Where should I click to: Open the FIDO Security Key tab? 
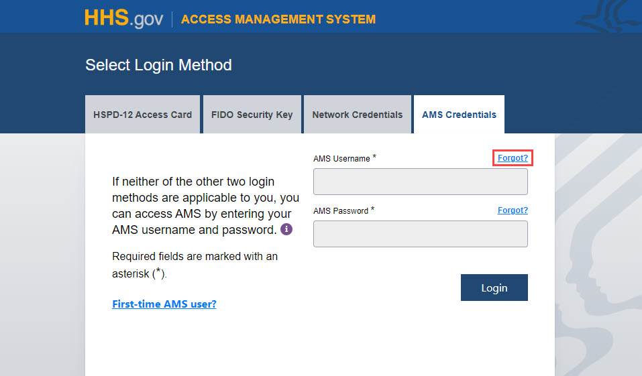point(252,115)
